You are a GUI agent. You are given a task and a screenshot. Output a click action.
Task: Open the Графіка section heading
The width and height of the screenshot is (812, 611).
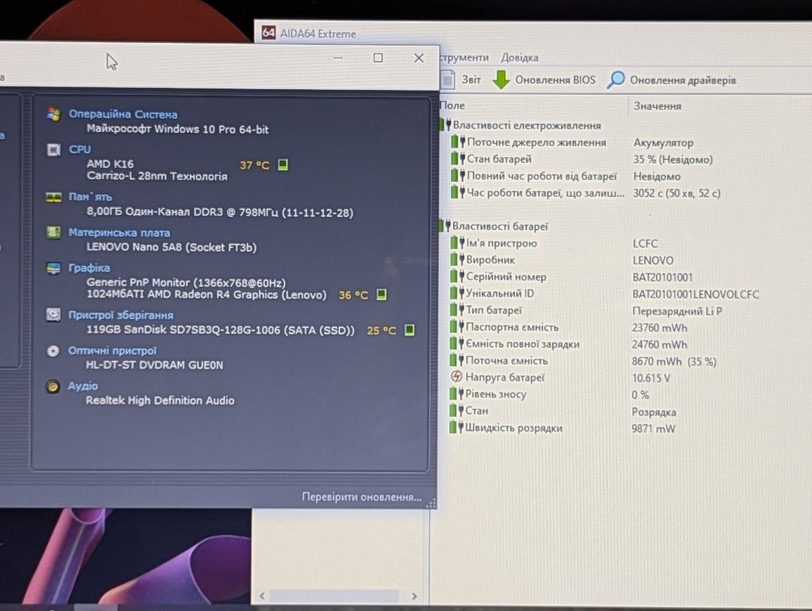[x=89, y=268]
